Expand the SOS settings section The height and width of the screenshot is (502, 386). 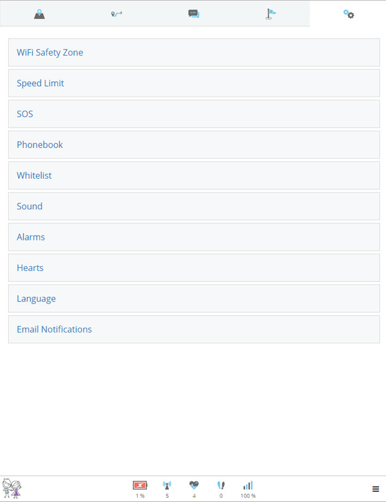[194, 114]
